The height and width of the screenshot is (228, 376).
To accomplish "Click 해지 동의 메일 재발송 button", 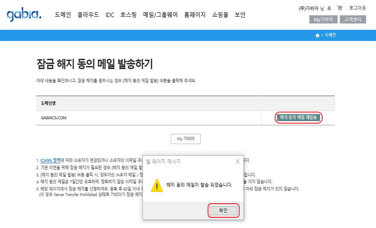I will click(298, 118).
